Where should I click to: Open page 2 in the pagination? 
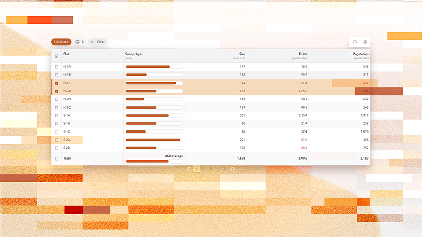(203, 169)
